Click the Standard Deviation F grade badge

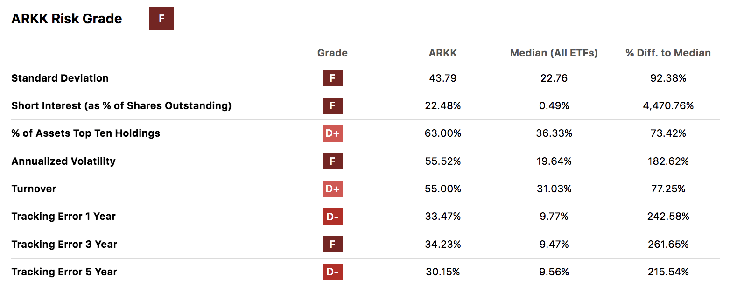click(x=332, y=78)
